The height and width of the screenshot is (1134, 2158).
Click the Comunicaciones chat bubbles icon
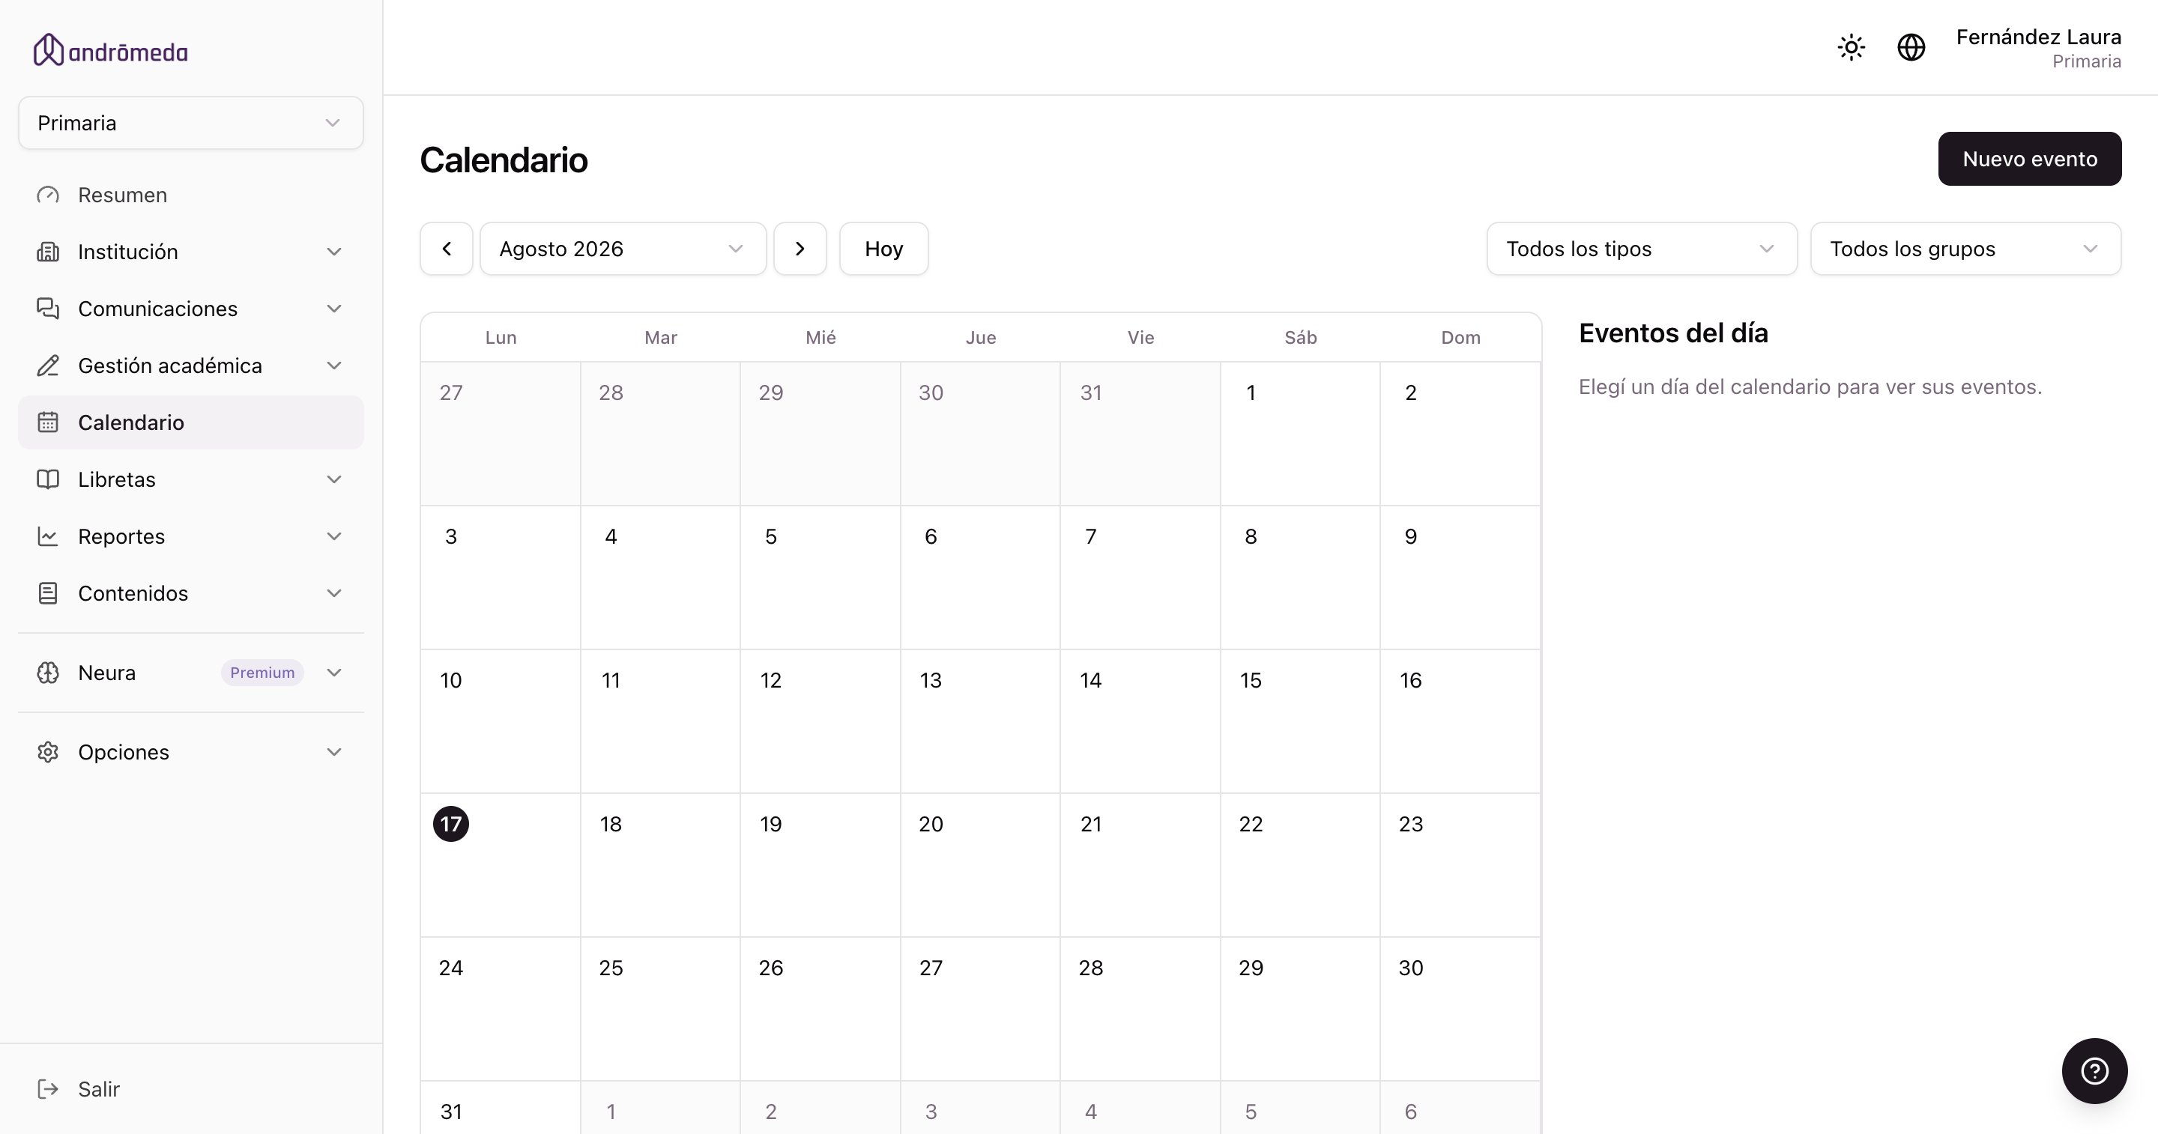click(x=48, y=309)
